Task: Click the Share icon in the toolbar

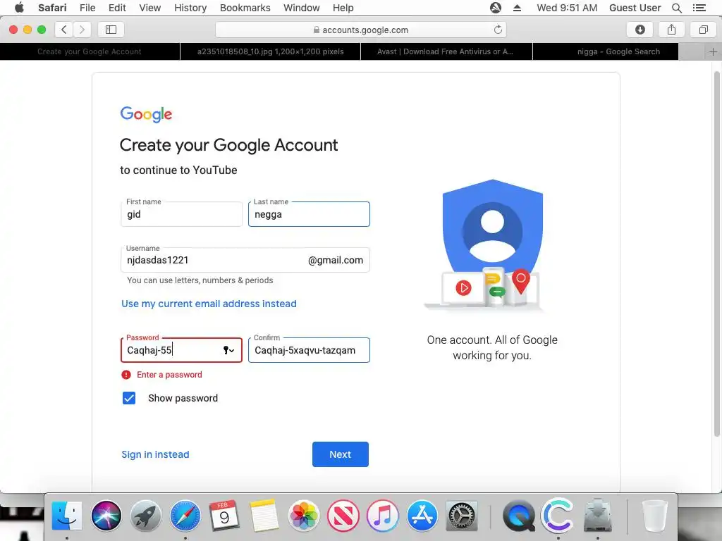Action: 671,30
